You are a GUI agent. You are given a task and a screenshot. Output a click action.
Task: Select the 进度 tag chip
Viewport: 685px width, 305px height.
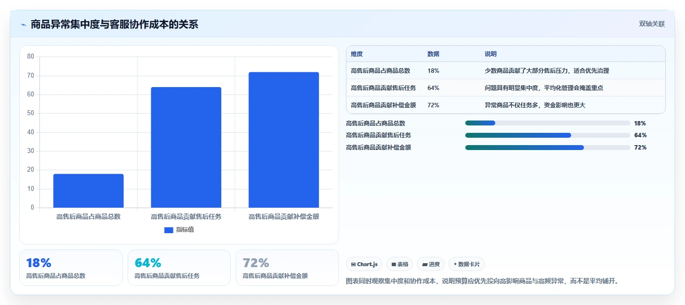431,264
